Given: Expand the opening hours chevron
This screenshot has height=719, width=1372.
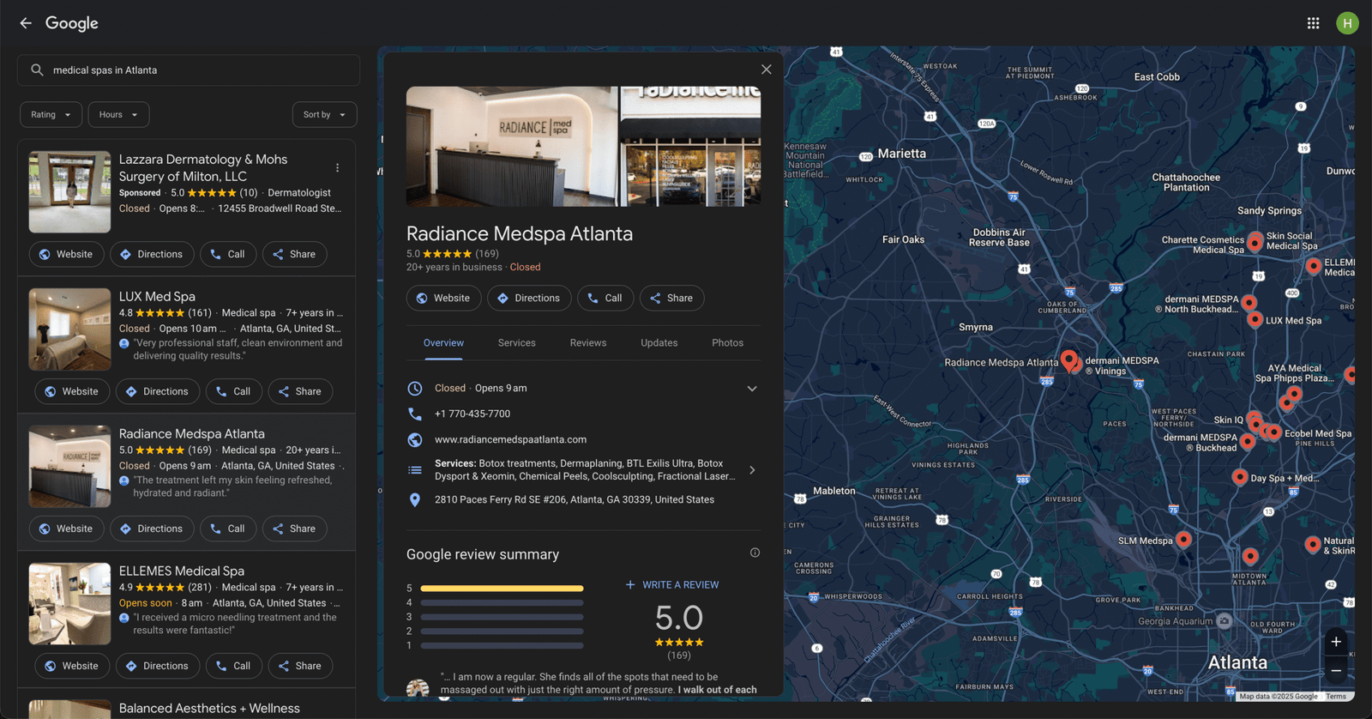Looking at the screenshot, I should 752,389.
